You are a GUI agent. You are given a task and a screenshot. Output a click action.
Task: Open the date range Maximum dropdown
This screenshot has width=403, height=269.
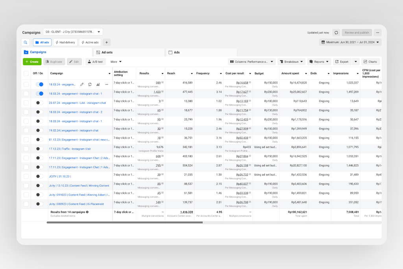(x=350, y=42)
